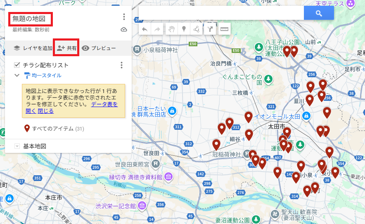Viewport: 365px width, 224px height.
Task: Click the redo arrow in the map toolbar
Action: pos(157,29)
